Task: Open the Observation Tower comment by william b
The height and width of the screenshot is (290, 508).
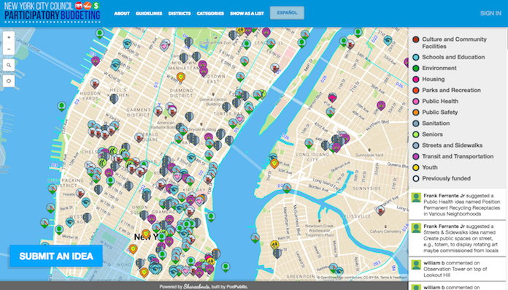Action: tap(457, 269)
